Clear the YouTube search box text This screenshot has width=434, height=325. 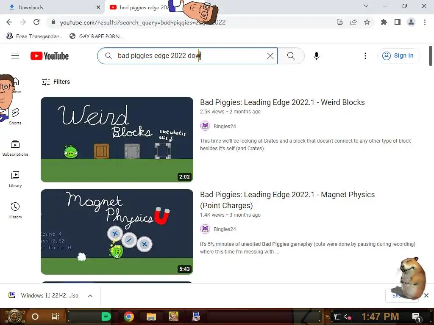pyautogui.click(x=270, y=56)
